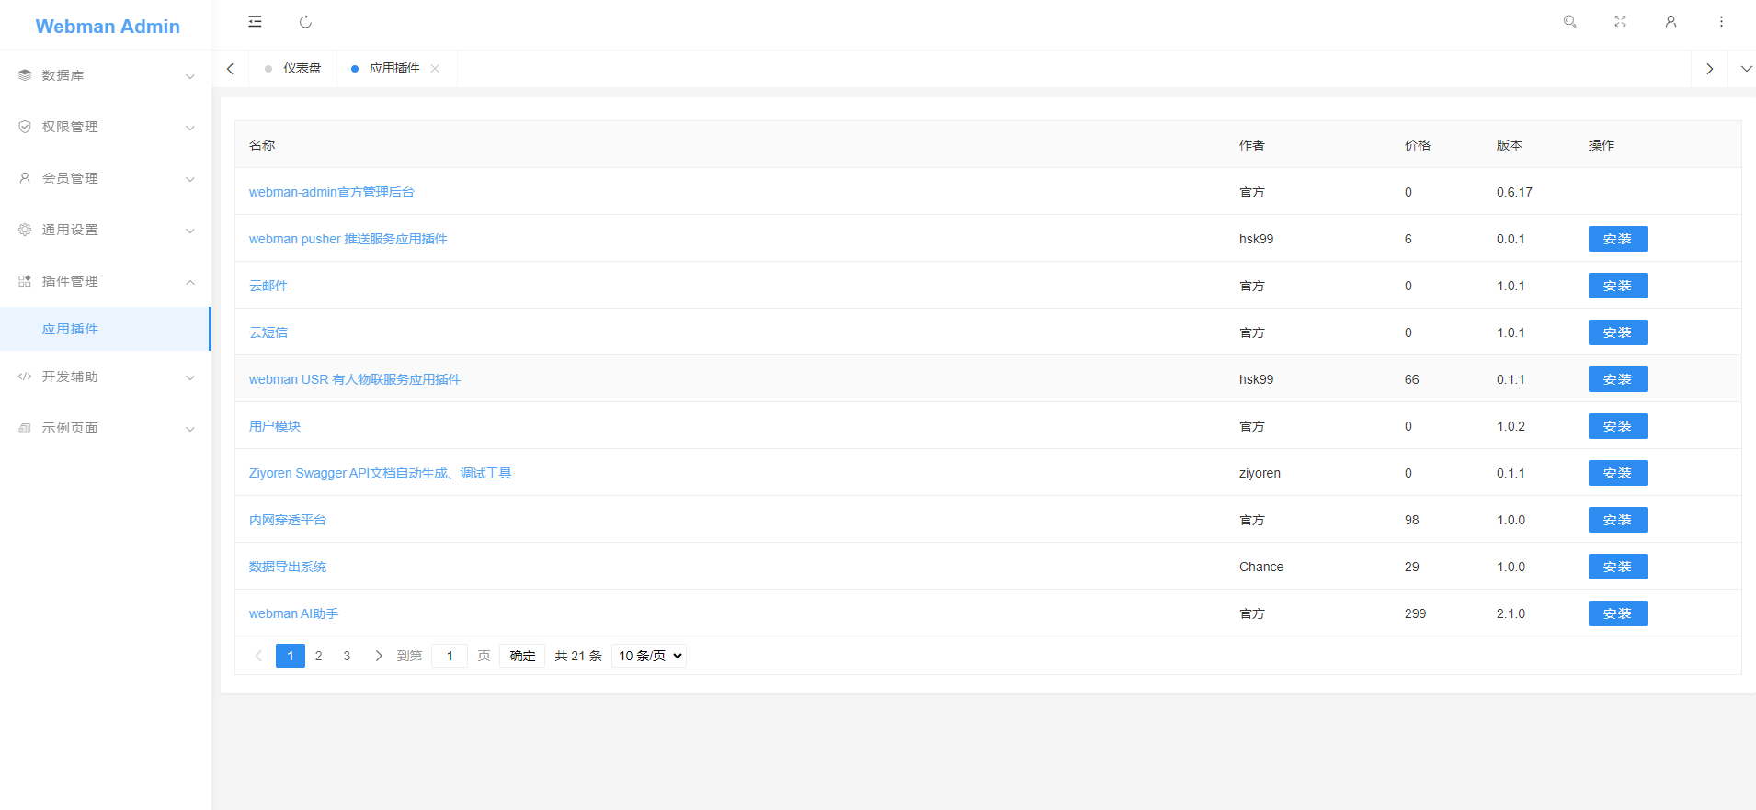Screen dimensions: 1756x810
Task: Go to page 2
Action: [x=318, y=656]
